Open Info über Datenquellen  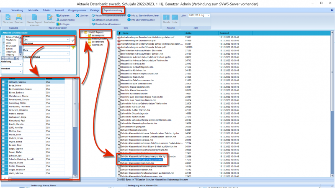click(x=141, y=20)
